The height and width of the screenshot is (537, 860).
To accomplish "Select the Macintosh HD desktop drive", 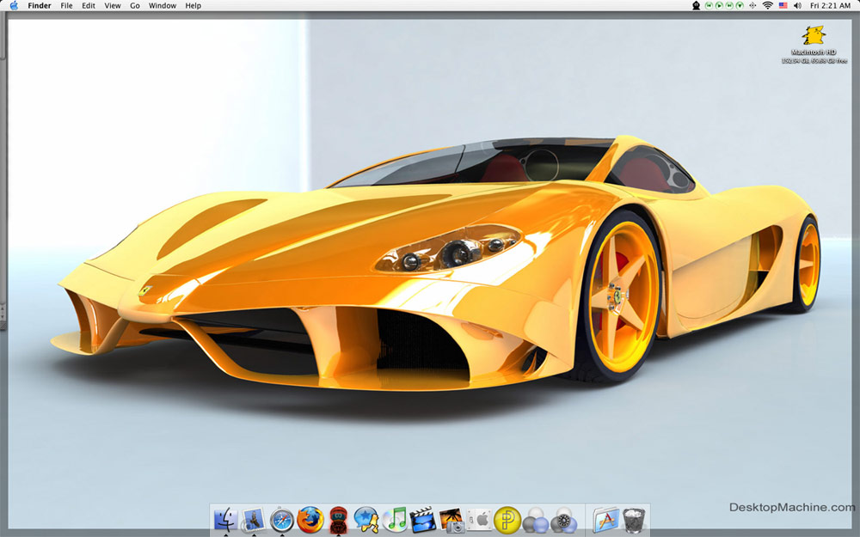I will [x=814, y=36].
